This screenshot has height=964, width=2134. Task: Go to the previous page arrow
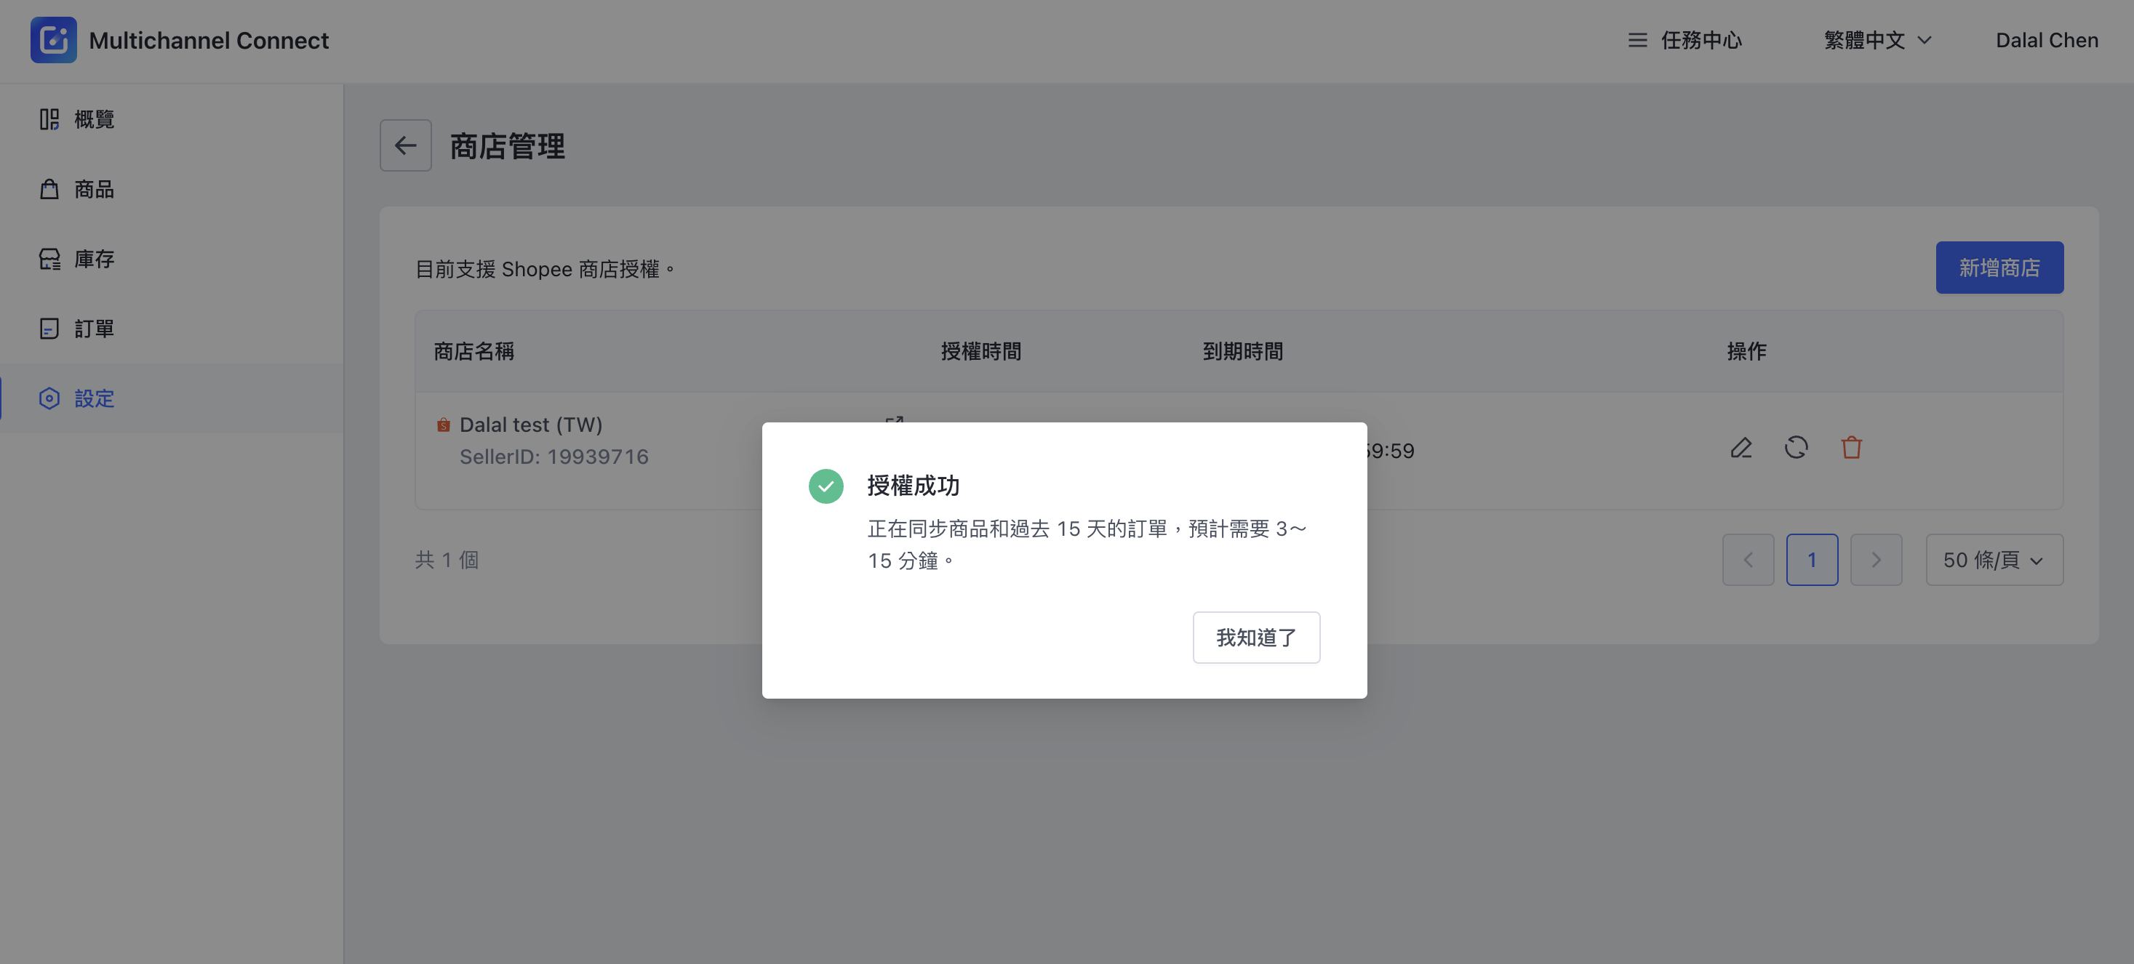coord(1748,560)
